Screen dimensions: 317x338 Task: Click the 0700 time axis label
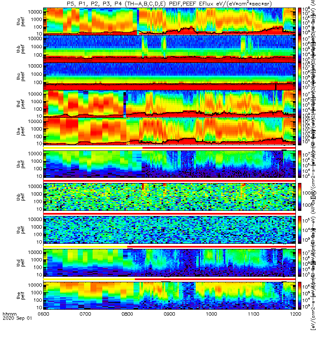point(85,314)
